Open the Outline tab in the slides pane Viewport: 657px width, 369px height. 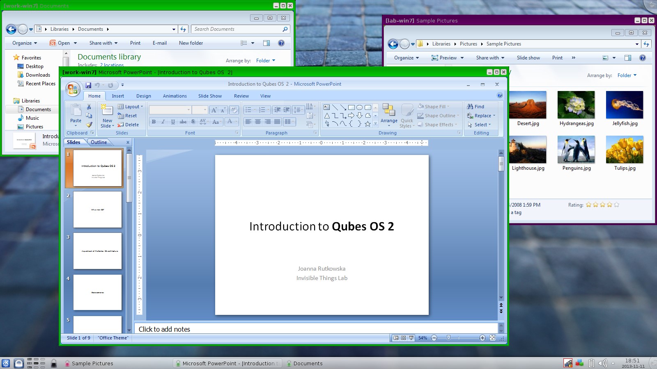[x=99, y=142]
